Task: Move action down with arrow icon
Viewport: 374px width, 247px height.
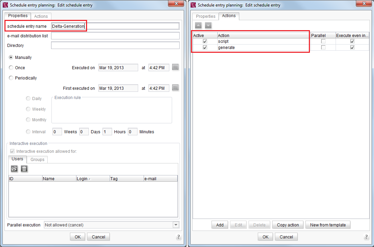Action: click(208, 25)
